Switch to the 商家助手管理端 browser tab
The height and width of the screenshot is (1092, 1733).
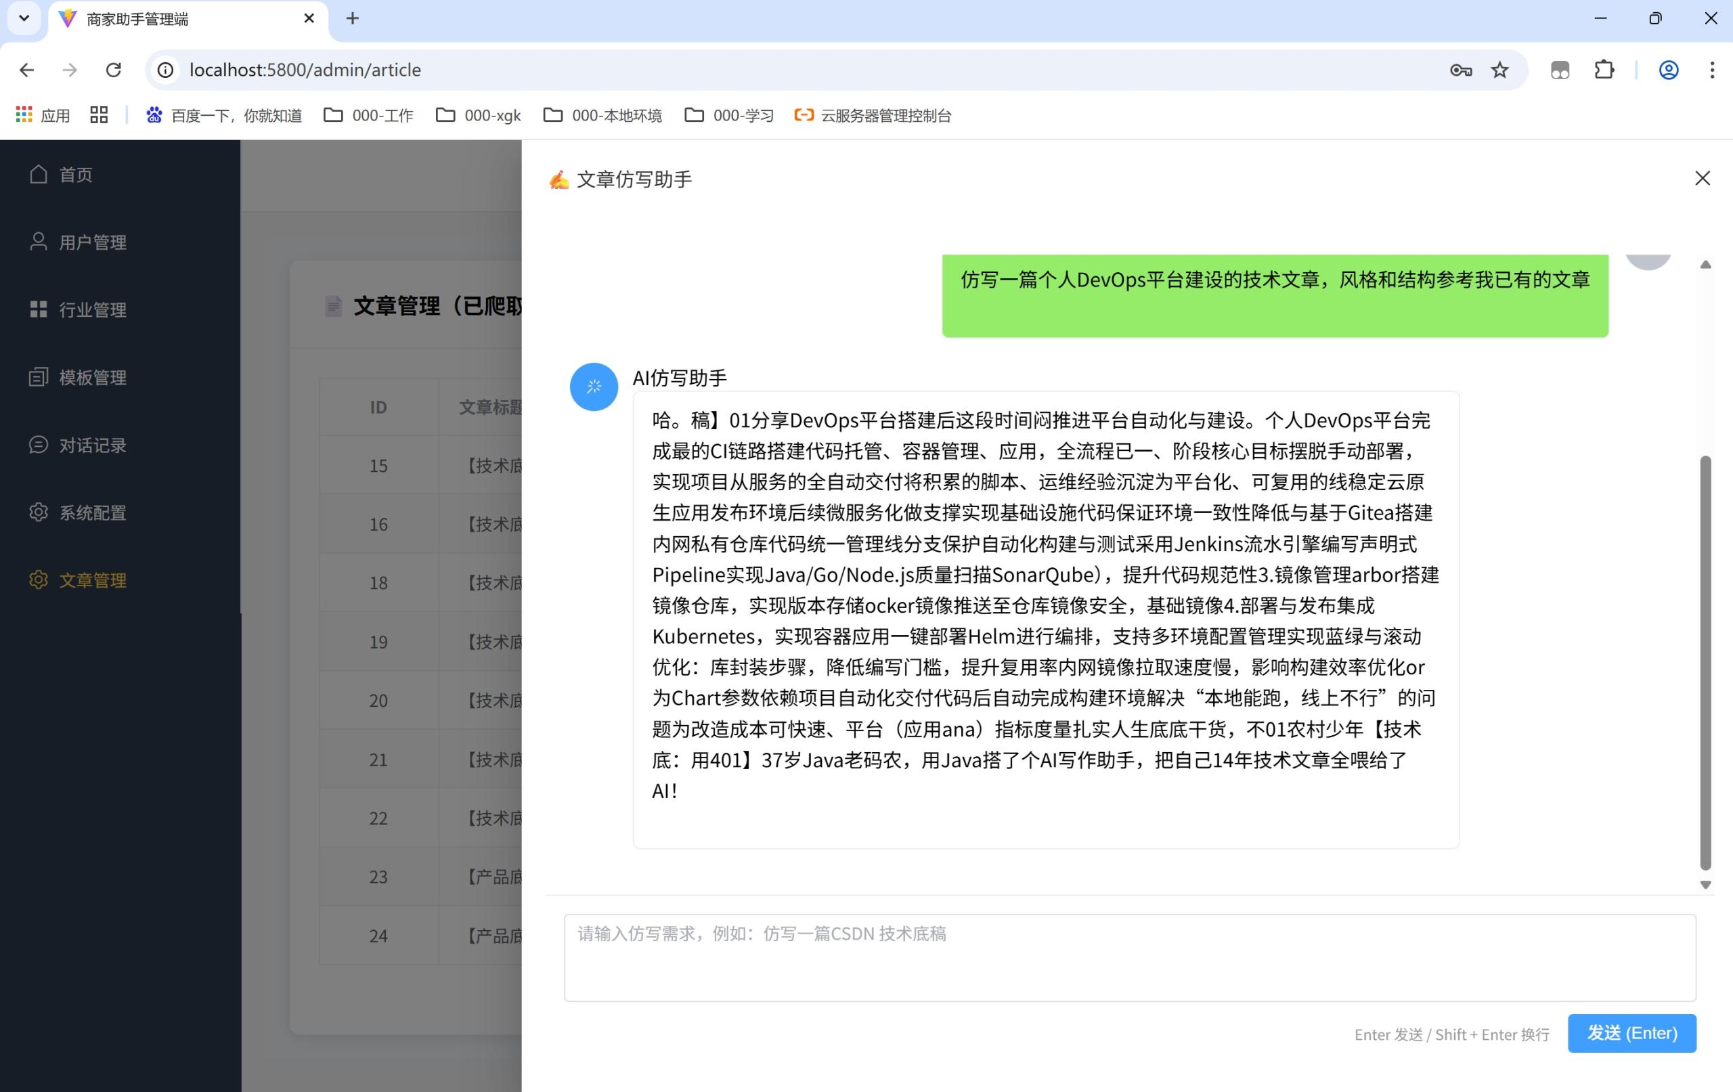point(137,20)
